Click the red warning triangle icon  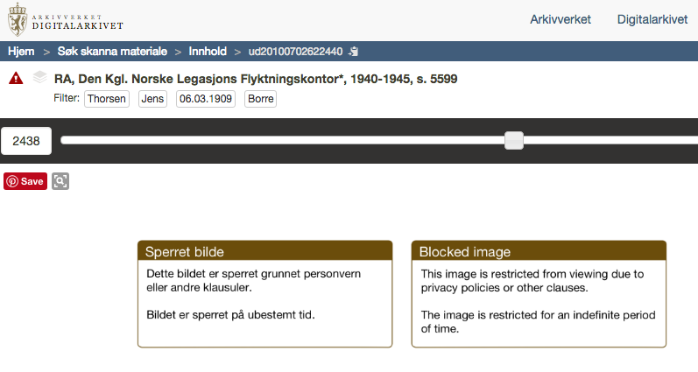[16, 78]
